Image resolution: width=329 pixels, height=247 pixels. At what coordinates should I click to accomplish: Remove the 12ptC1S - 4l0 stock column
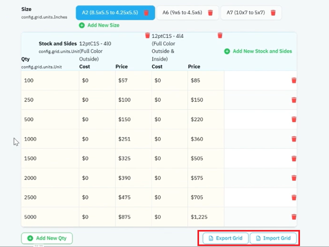[x=148, y=35]
